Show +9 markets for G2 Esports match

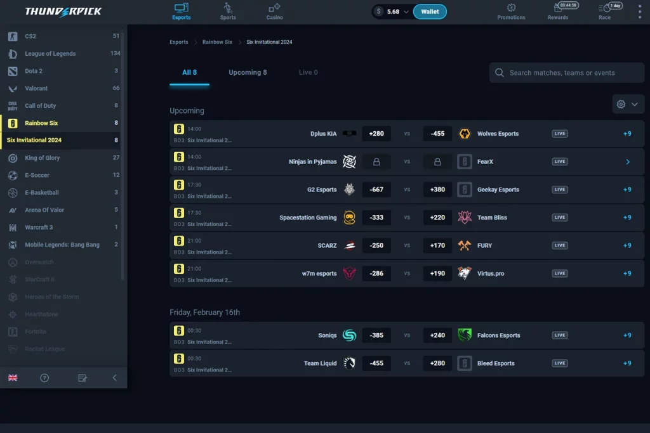tap(627, 190)
